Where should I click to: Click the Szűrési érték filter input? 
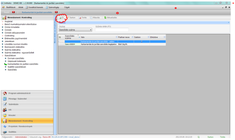[112, 30]
